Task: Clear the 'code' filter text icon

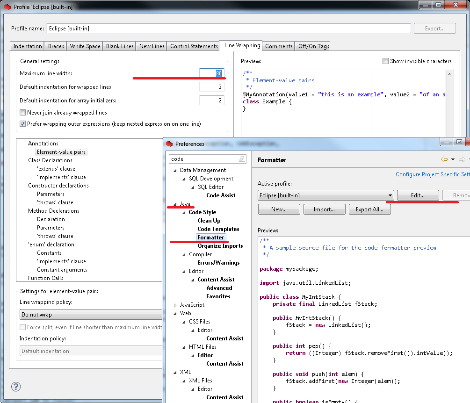Action: [x=242, y=159]
